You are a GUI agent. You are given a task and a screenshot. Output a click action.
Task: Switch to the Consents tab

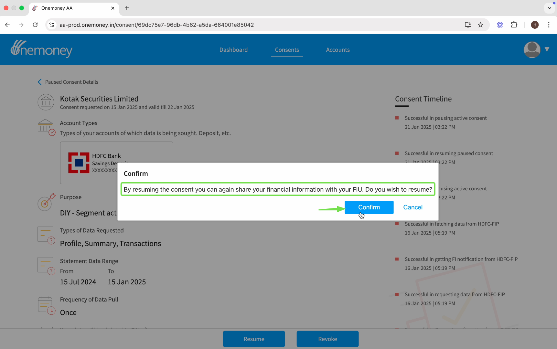pos(287,50)
